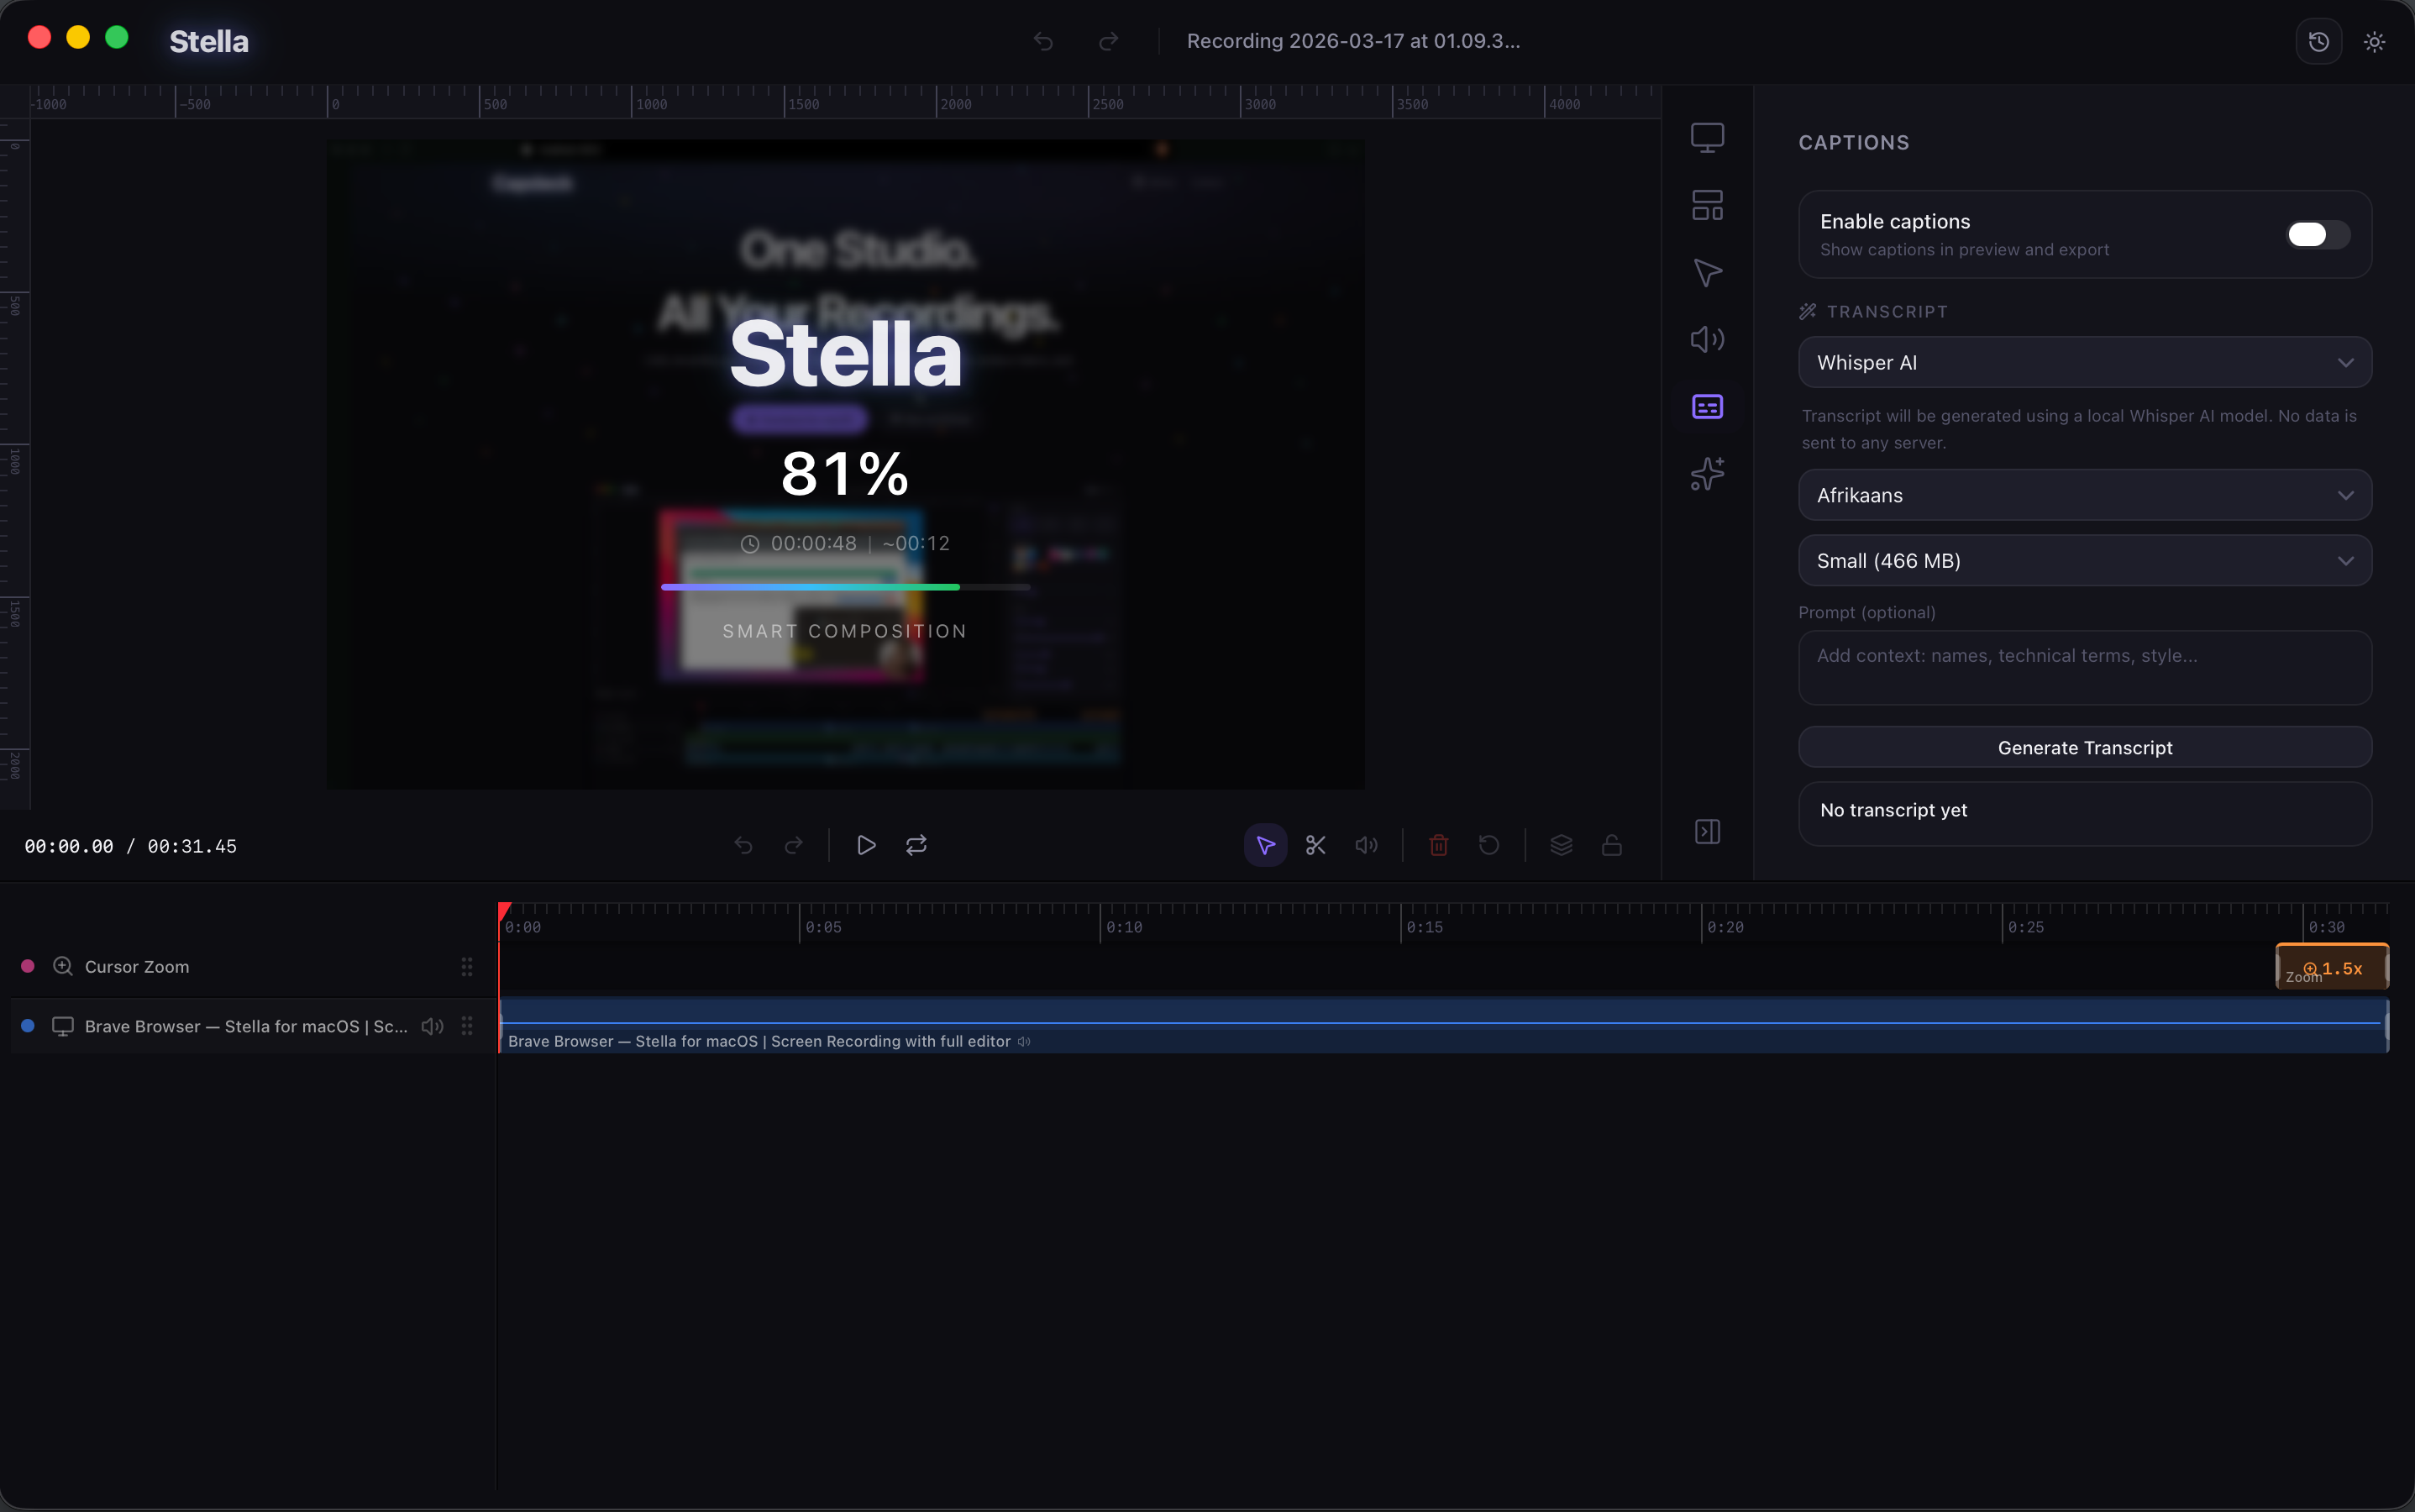Image resolution: width=2415 pixels, height=1512 pixels.
Task: Collapse the right sidebar panel
Action: [x=1707, y=831]
